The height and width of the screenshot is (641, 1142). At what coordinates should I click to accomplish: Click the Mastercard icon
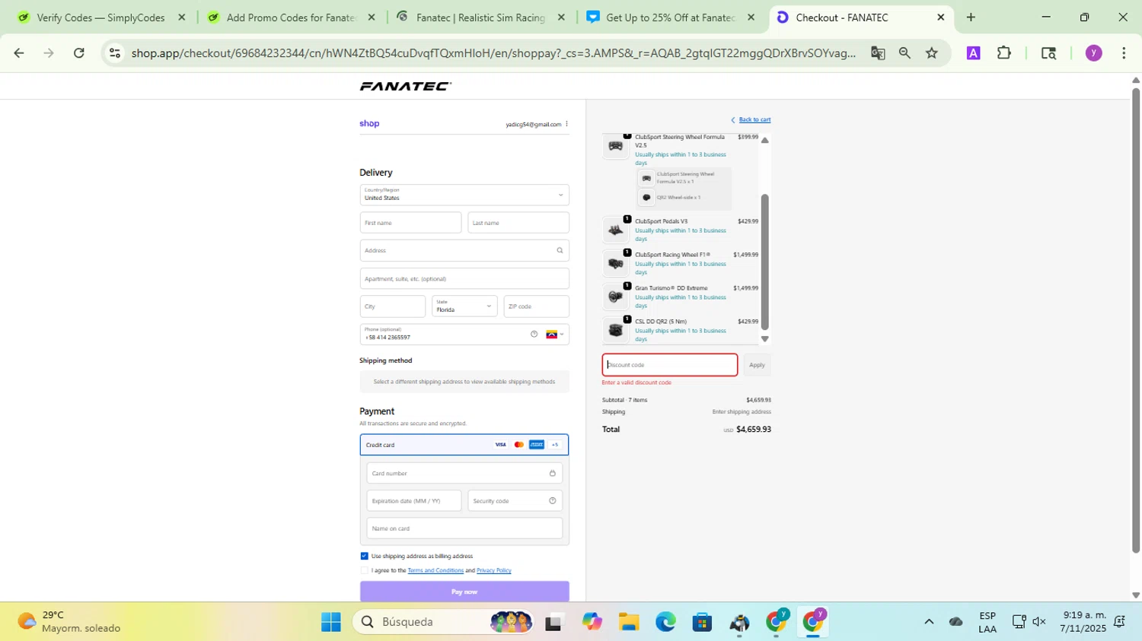pyautogui.click(x=518, y=445)
